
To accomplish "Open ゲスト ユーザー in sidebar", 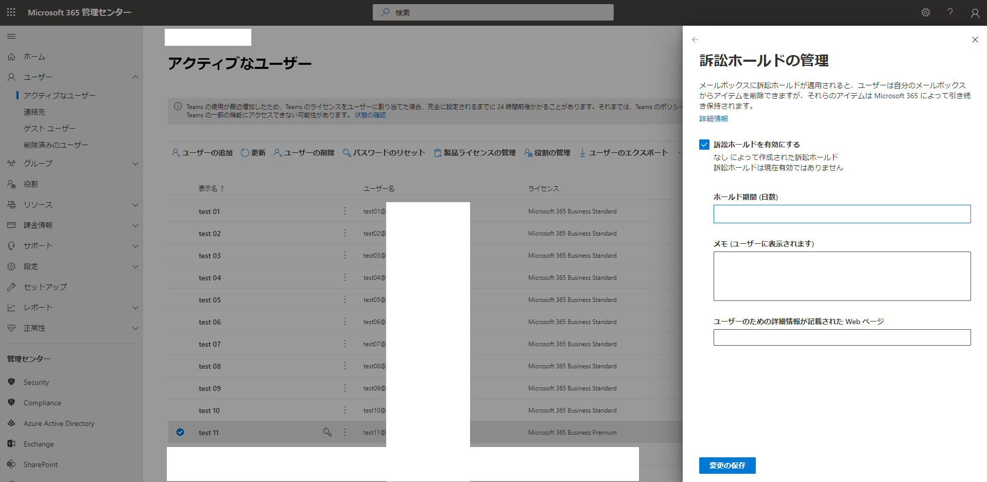I will [x=49, y=128].
